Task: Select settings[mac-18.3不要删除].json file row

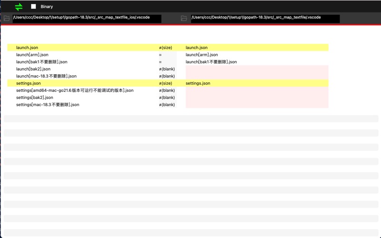Action: [x=48, y=105]
